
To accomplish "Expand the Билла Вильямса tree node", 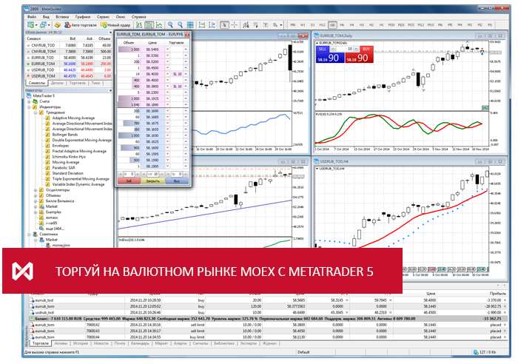I will pos(36,200).
